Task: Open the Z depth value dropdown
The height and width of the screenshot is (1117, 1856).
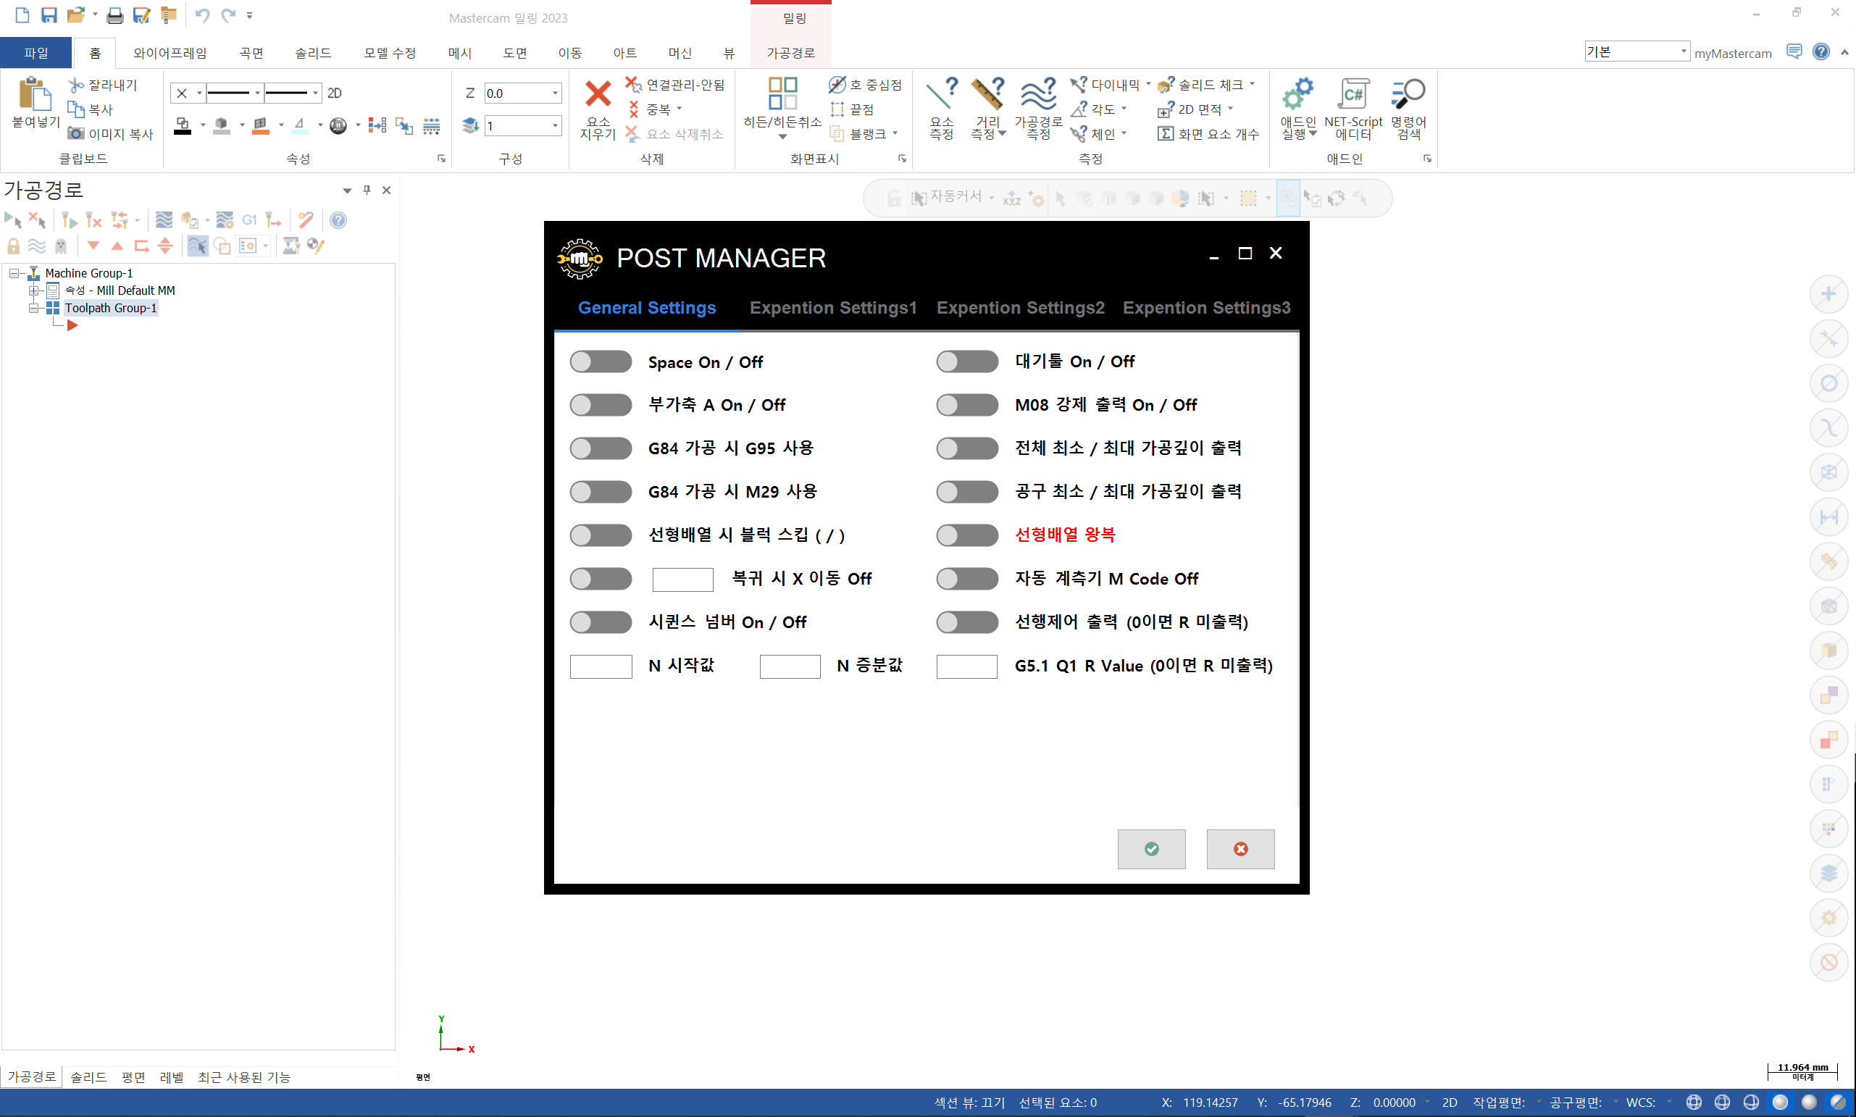Action: pos(556,93)
